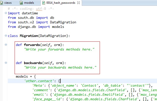Screen dimensions: 157x101
Task: Switch to the views editor tab
Action: click(6, 3)
